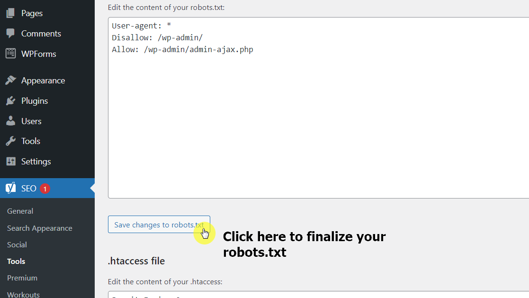
Task: Open Comments using the speech bubble icon
Action: coord(9,33)
